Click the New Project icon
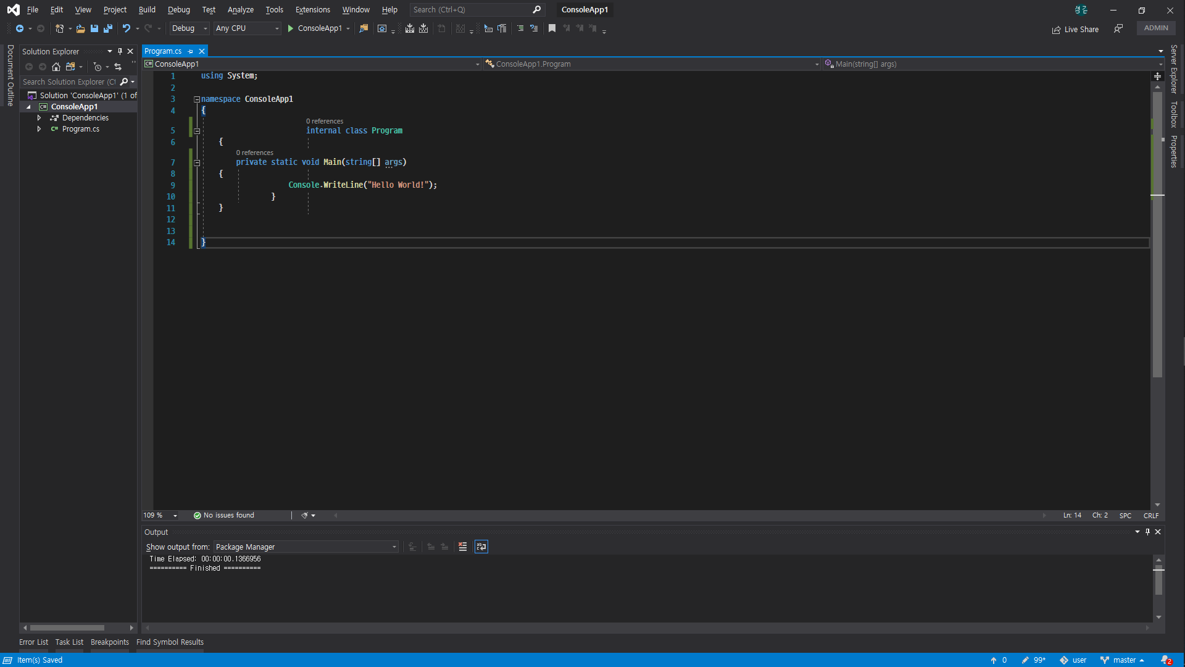Viewport: 1185px width, 667px height. 59,28
